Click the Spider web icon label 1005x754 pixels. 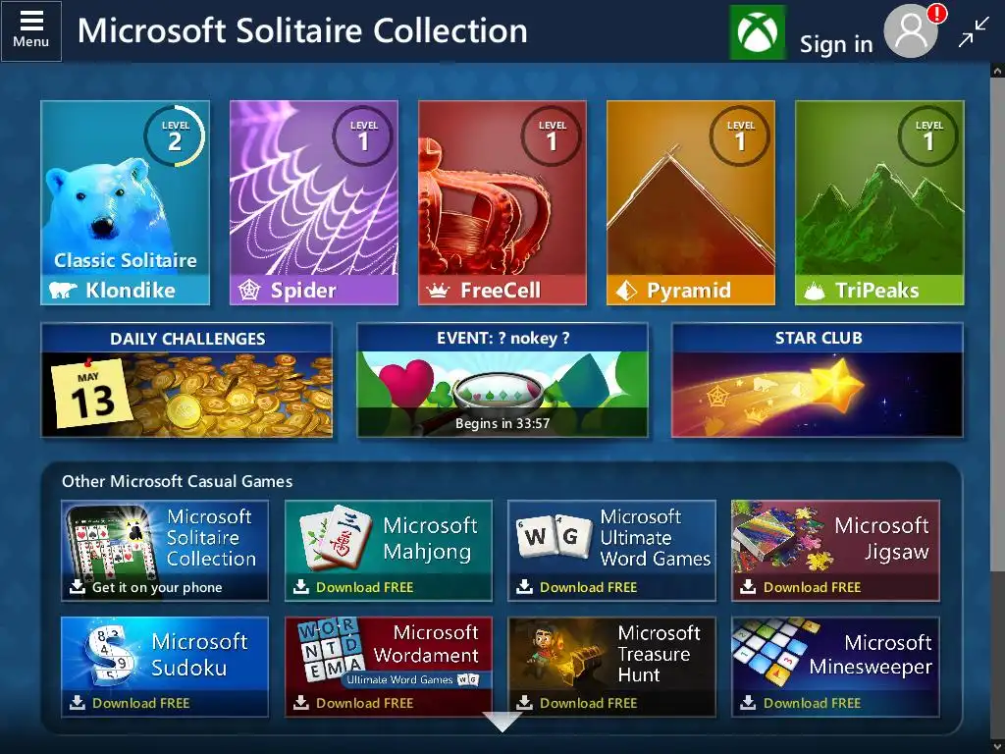click(x=249, y=291)
